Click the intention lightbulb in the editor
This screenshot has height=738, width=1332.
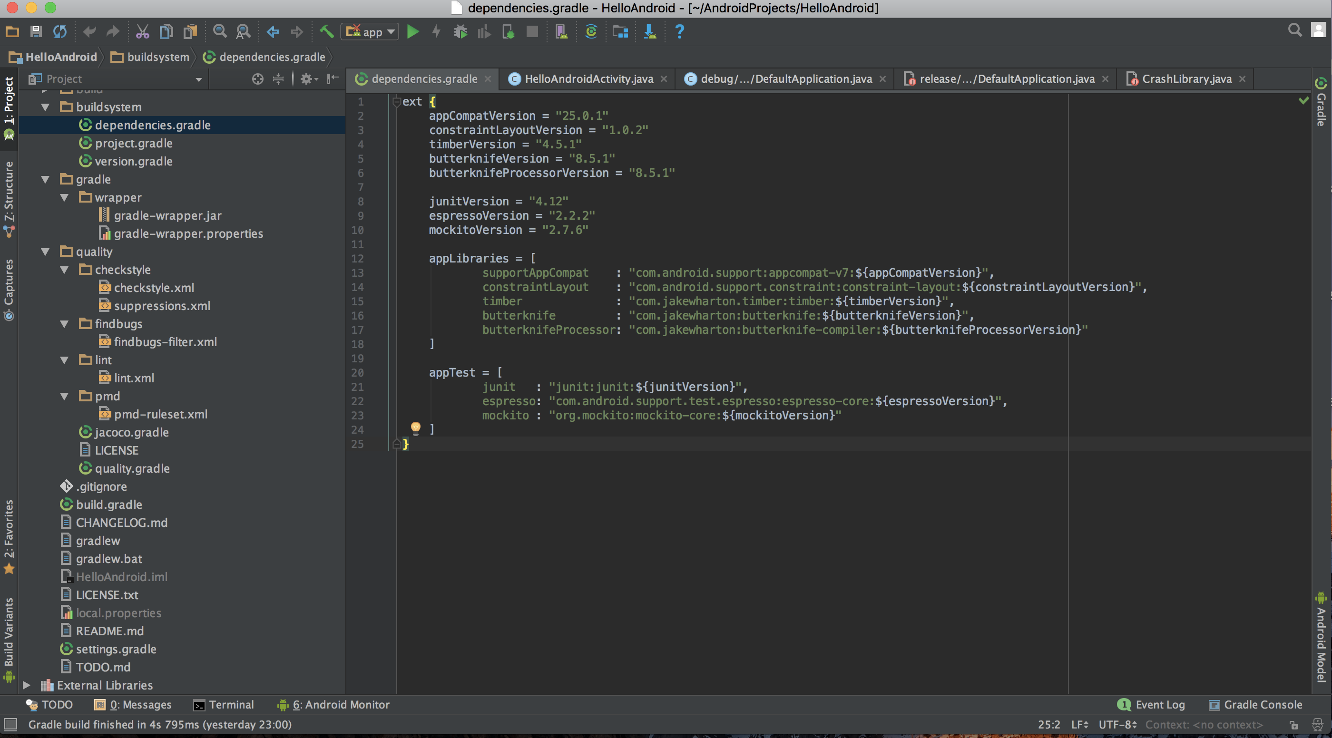coord(415,427)
